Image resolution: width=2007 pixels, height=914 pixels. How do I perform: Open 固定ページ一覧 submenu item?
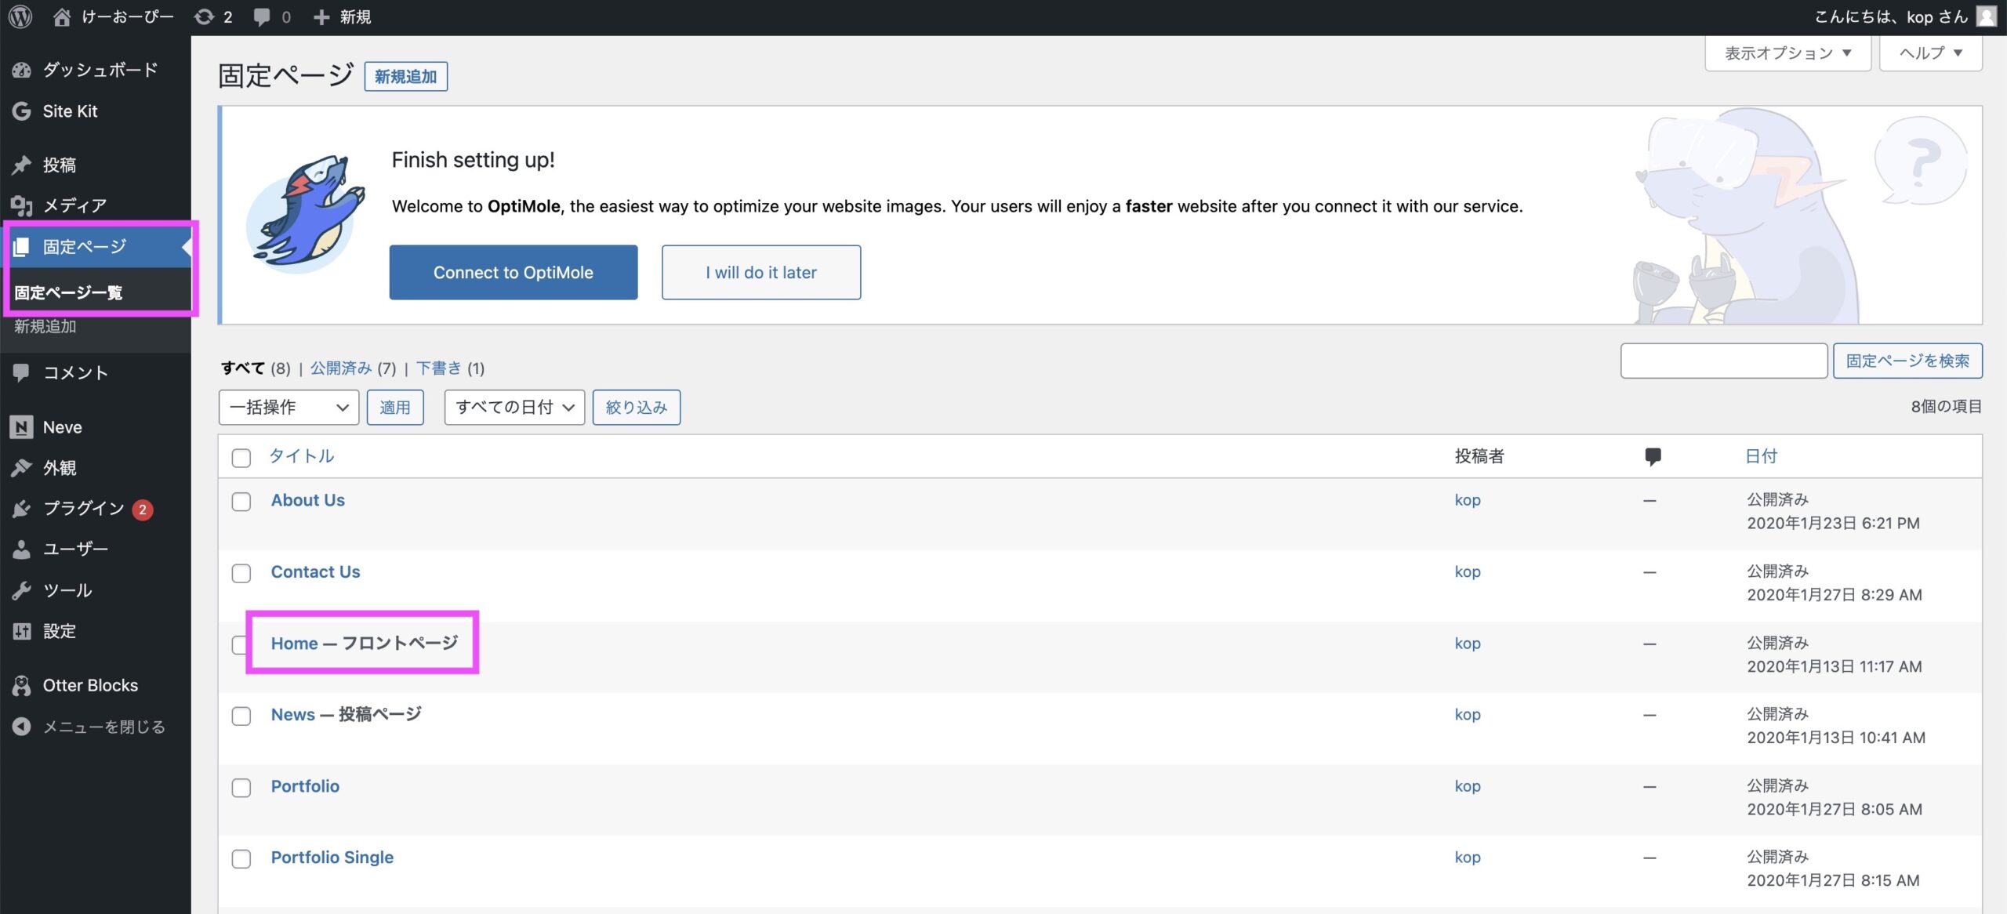pyautogui.click(x=68, y=292)
